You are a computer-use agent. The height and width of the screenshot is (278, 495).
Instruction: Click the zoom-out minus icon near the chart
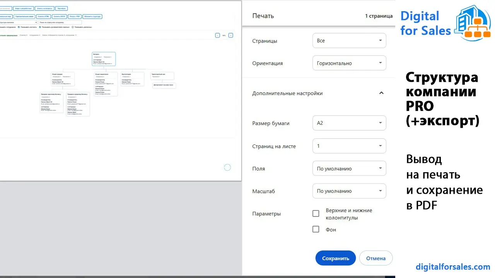tap(217, 35)
